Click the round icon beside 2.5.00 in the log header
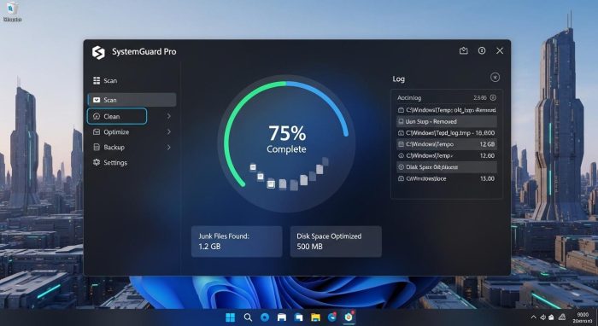Viewport: 598px width, 326px height. coord(493,97)
